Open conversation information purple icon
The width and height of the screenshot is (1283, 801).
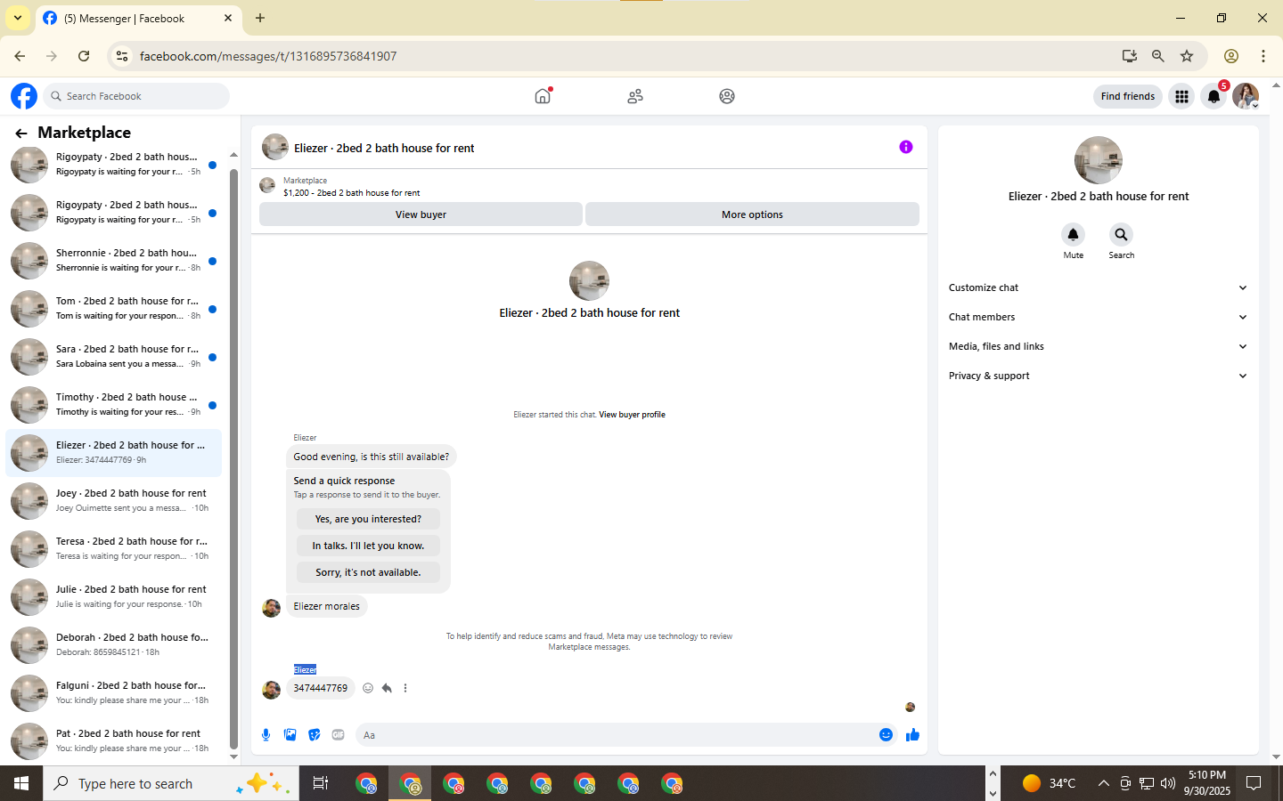pos(906,147)
